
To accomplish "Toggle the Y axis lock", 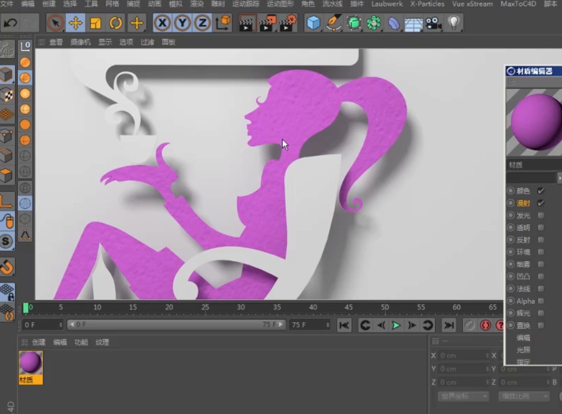I will (180, 23).
